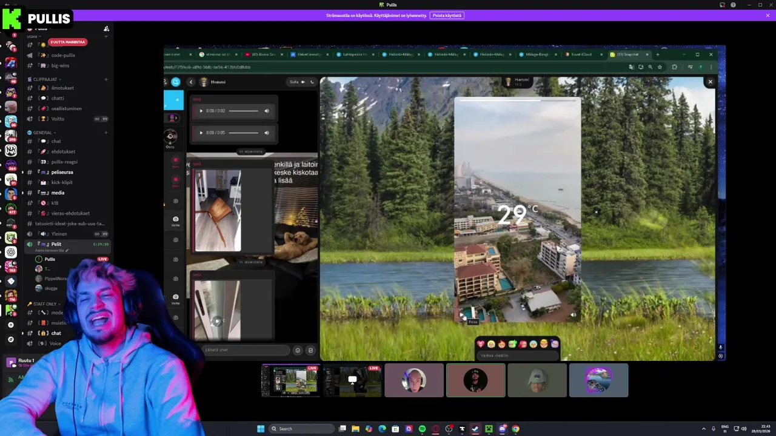Mute the 0:05 voice message audio
The width and height of the screenshot is (776, 436).
(x=266, y=133)
